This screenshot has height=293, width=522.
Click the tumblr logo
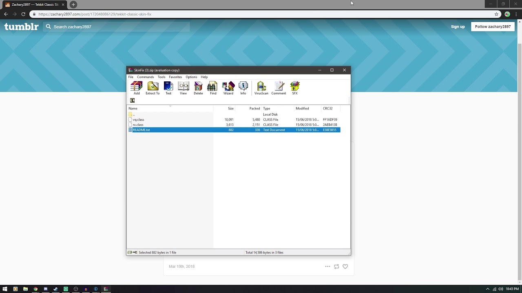(x=21, y=26)
